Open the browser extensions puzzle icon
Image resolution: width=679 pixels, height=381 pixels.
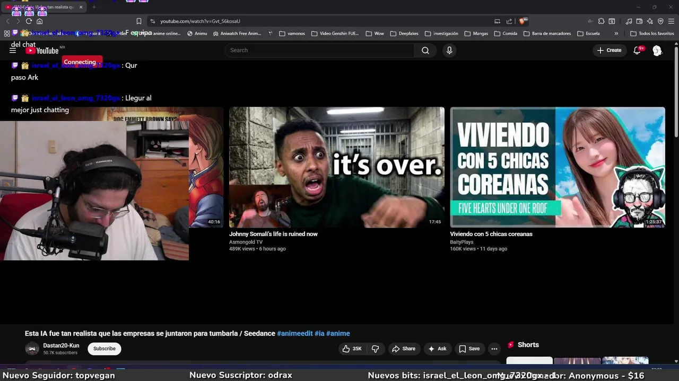(601, 21)
